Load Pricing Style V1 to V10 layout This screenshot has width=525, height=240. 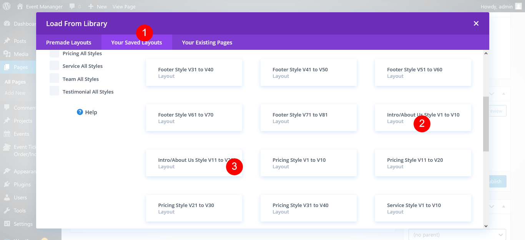coord(309,163)
